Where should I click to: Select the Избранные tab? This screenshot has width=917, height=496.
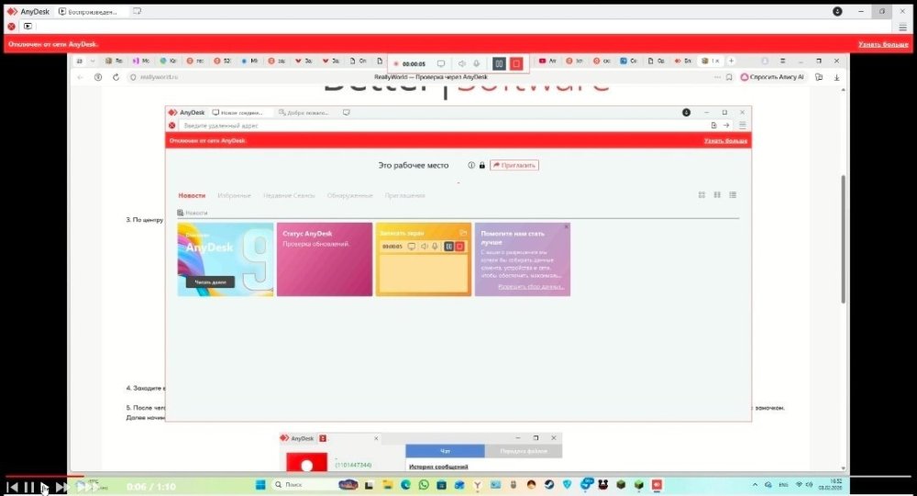coord(234,195)
